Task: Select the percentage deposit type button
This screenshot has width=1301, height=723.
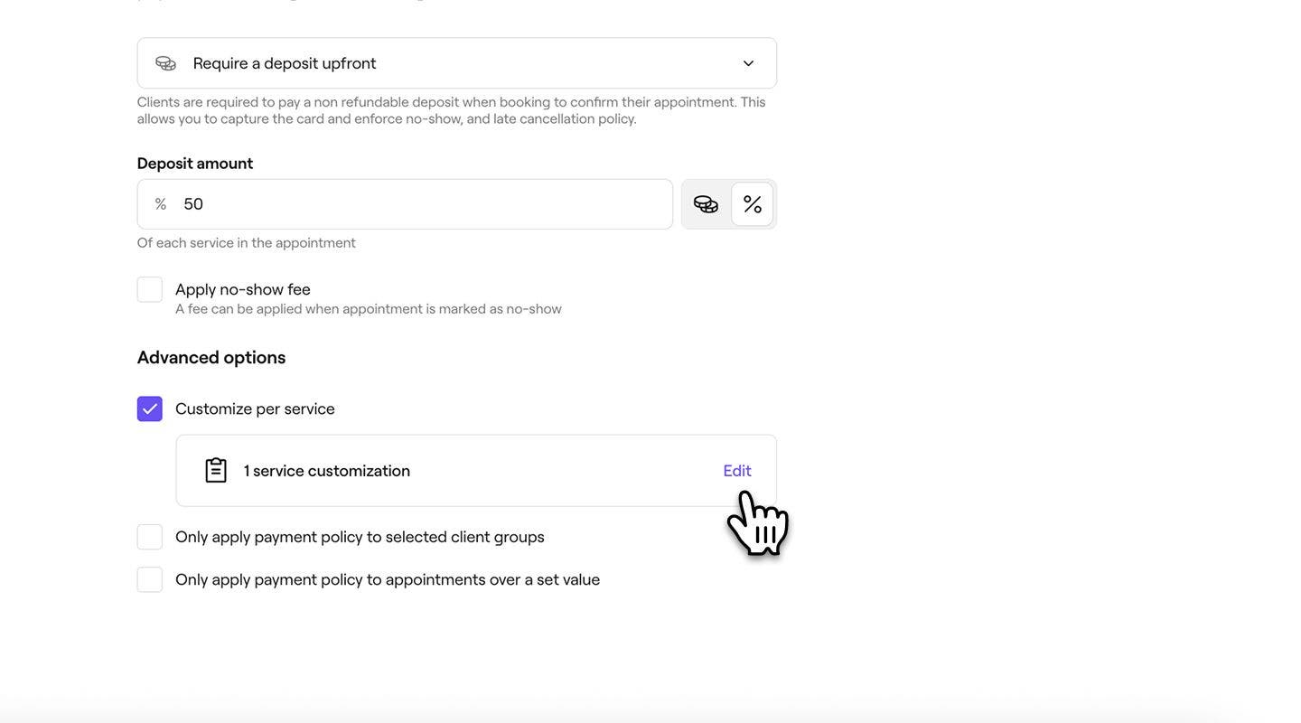Action: [x=753, y=204]
